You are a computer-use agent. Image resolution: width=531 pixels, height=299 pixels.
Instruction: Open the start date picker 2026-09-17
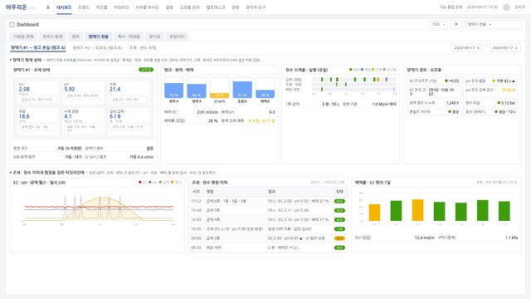[x=466, y=48]
